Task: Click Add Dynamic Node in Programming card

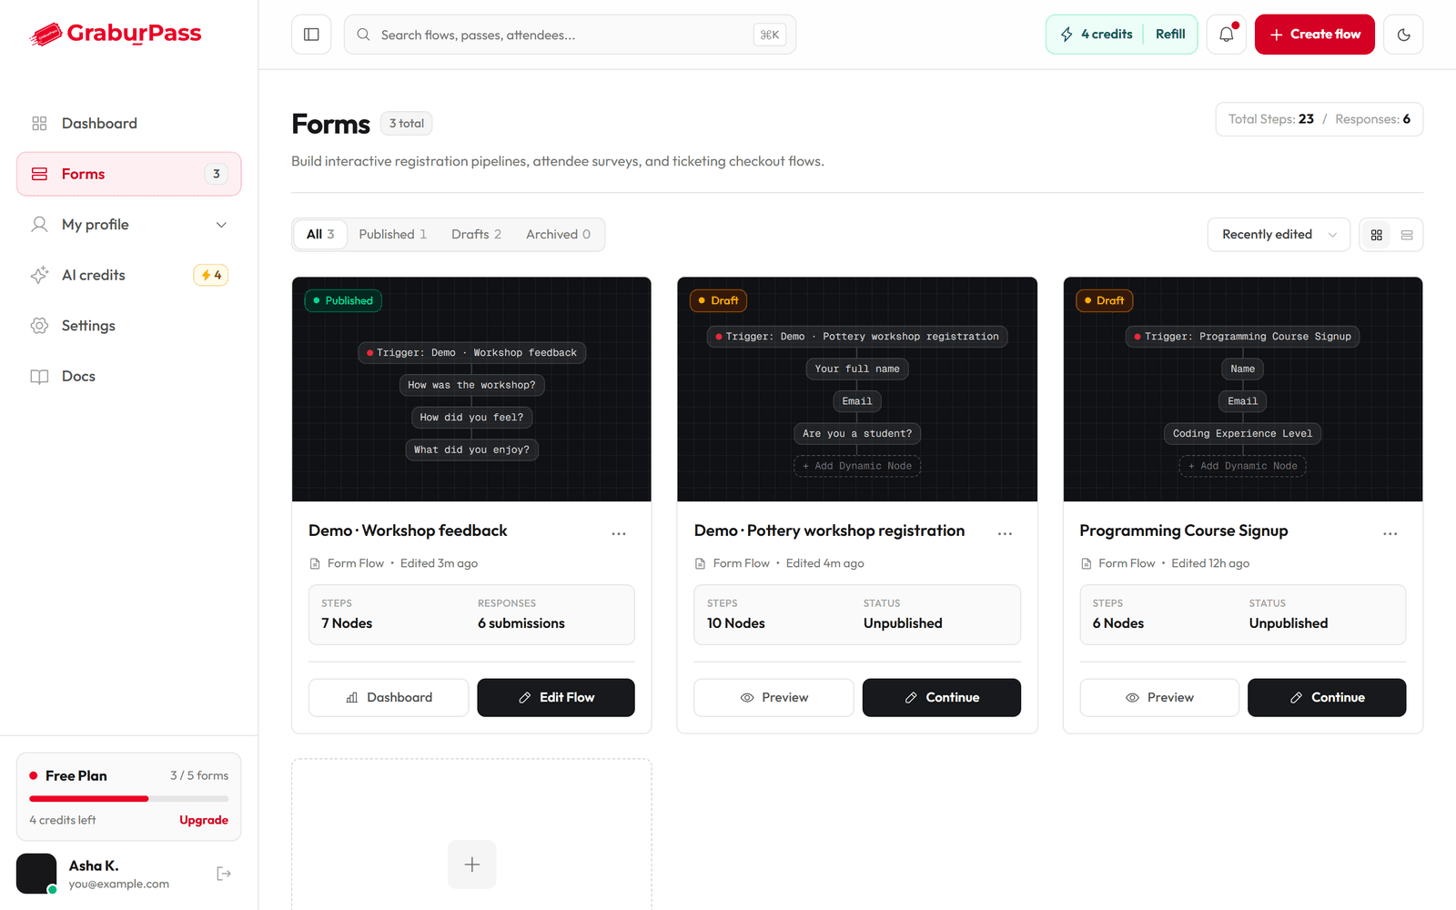Action: (x=1243, y=466)
